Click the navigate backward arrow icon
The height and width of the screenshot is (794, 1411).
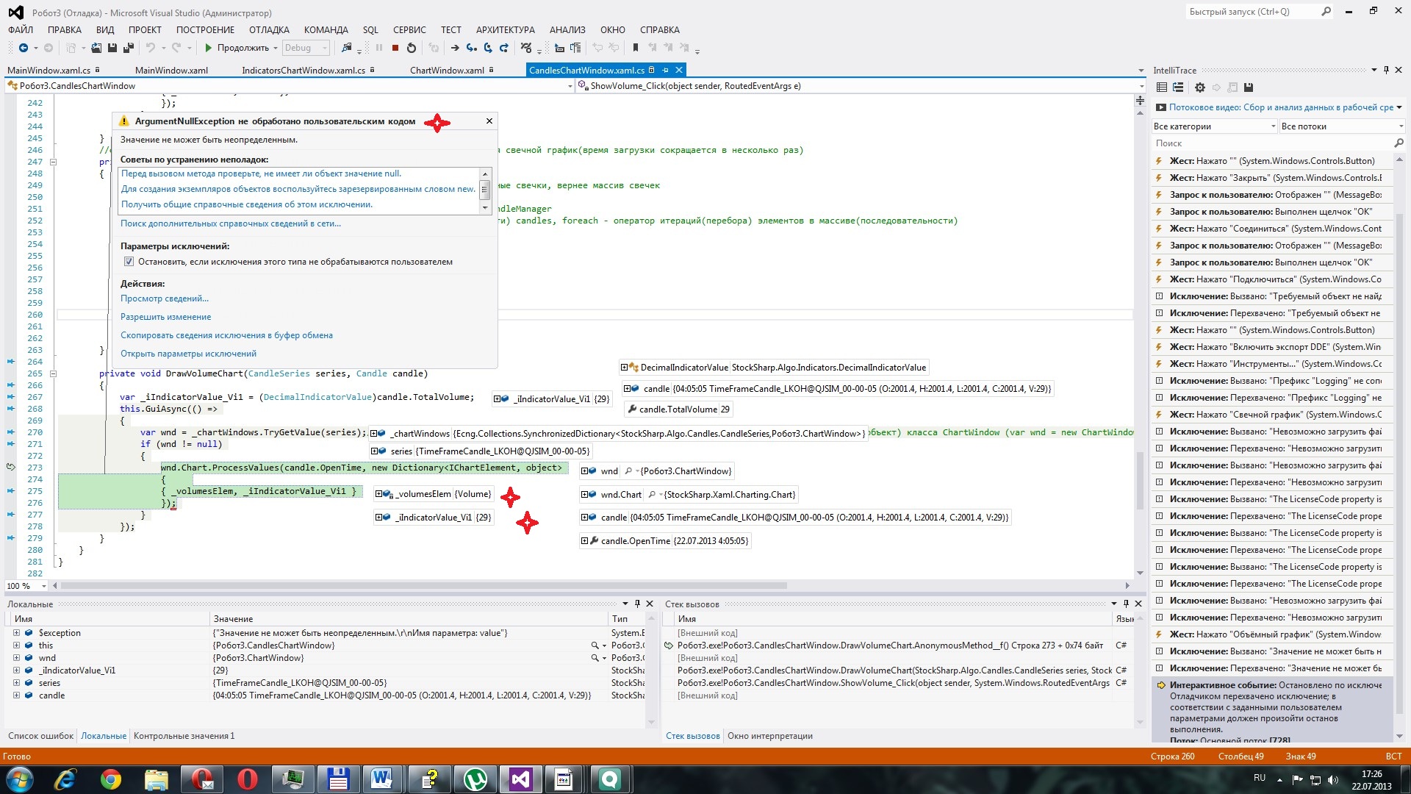24,48
